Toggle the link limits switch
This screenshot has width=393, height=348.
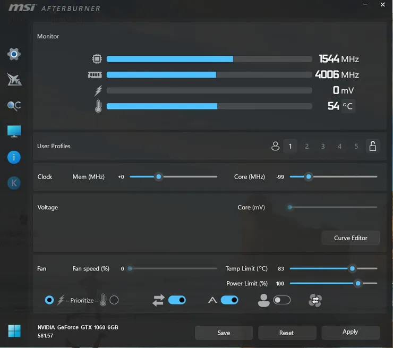(x=177, y=300)
